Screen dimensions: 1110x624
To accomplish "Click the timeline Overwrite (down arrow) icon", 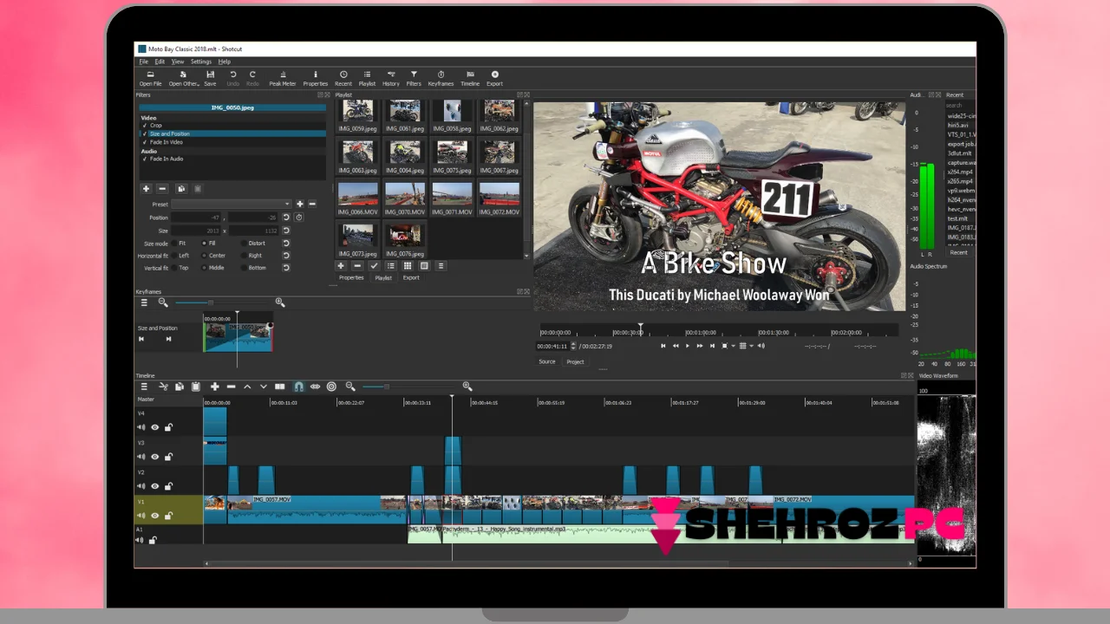I will tap(263, 387).
